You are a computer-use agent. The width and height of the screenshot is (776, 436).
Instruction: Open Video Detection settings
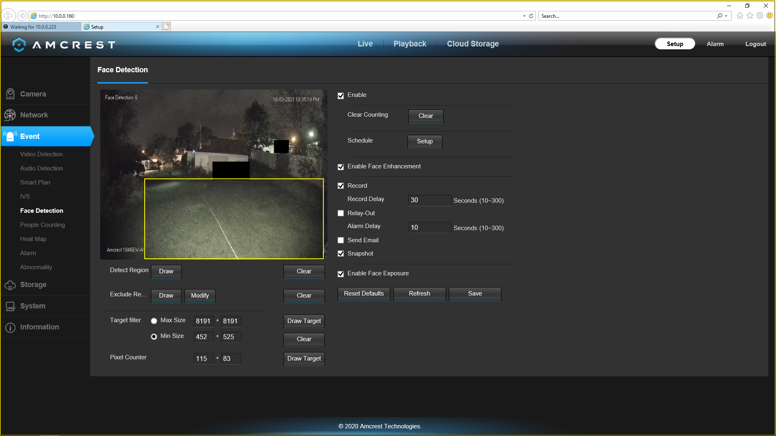coord(42,154)
